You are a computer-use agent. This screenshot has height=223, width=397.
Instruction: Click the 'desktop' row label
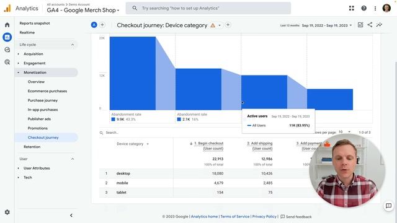(x=123, y=173)
